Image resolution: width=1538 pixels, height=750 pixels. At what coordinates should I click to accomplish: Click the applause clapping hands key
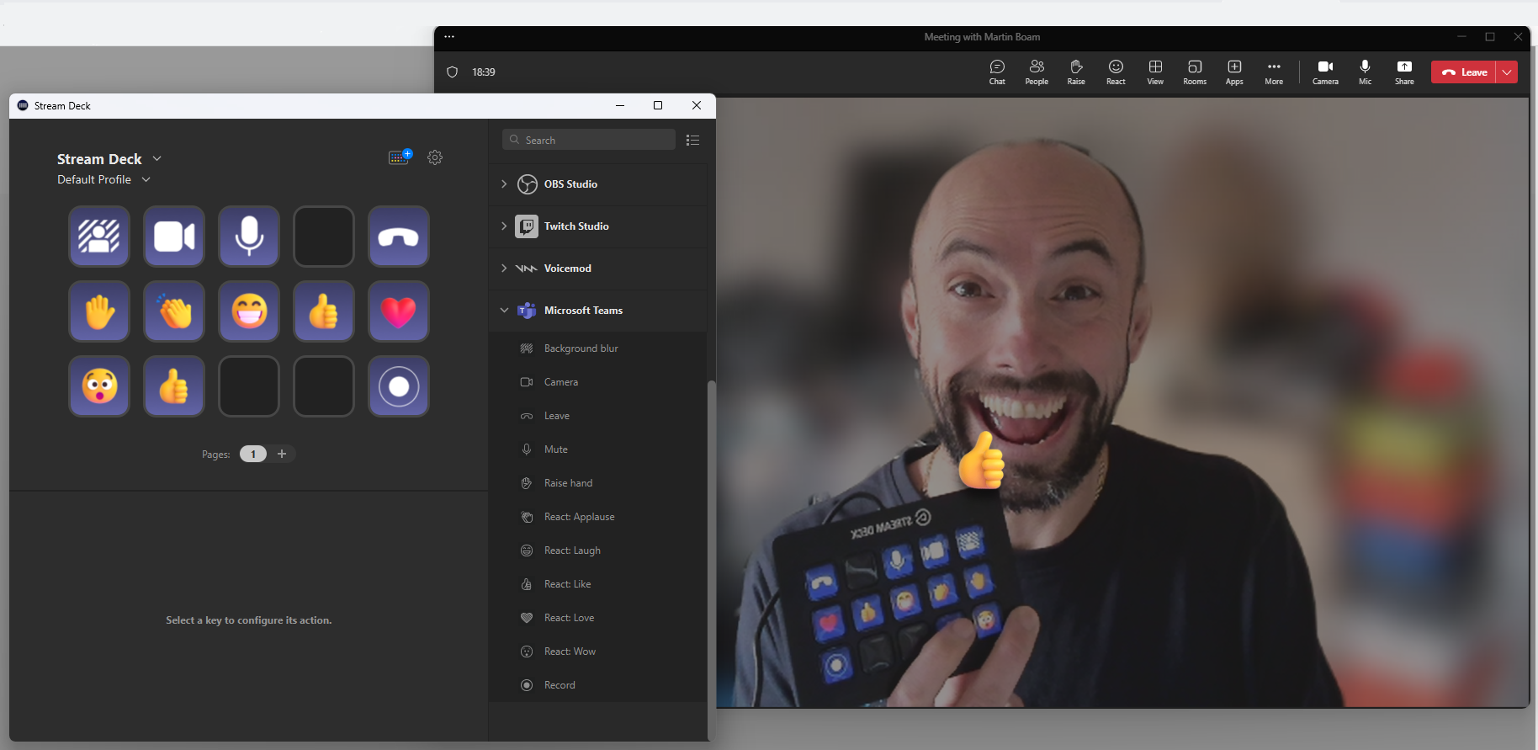(x=174, y=311)
